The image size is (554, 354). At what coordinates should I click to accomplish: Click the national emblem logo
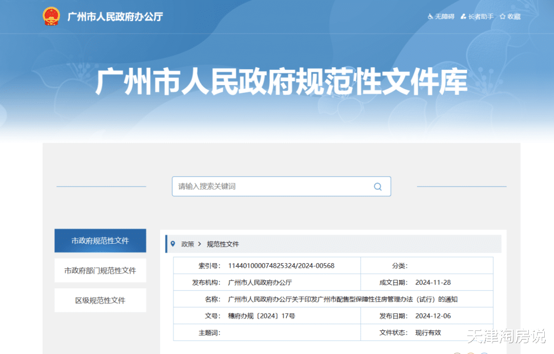pyautogui.click(x=51, y=16)
